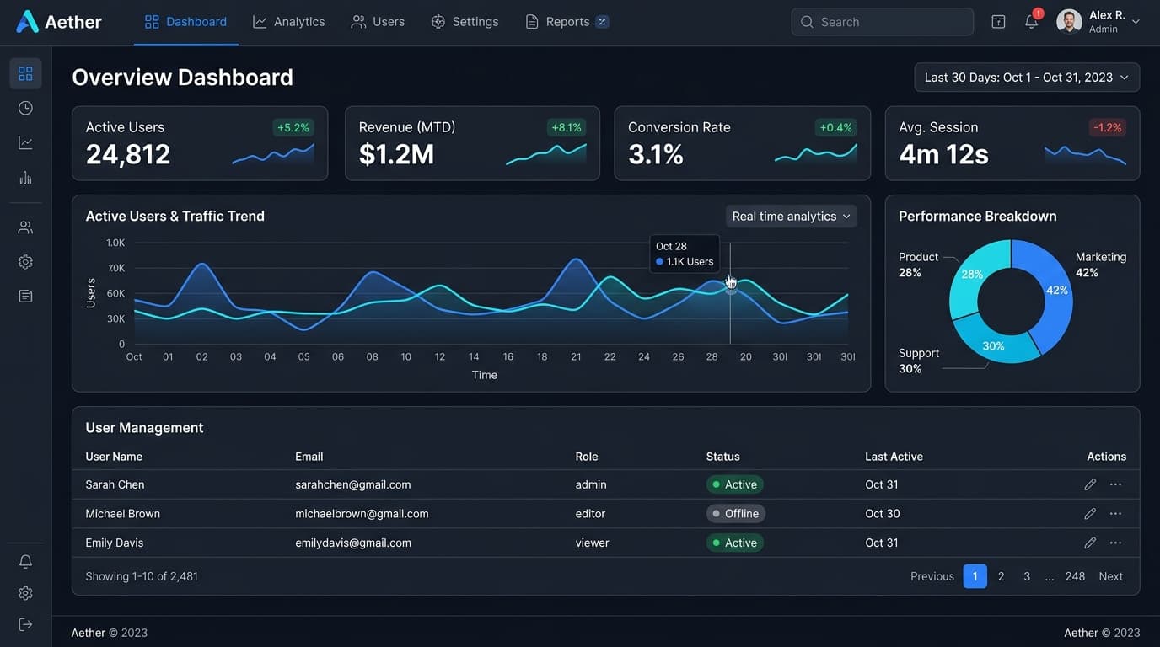Open more actions for Michael Brown
This screenshot has width=1160, height=647.
(1116, 514)
